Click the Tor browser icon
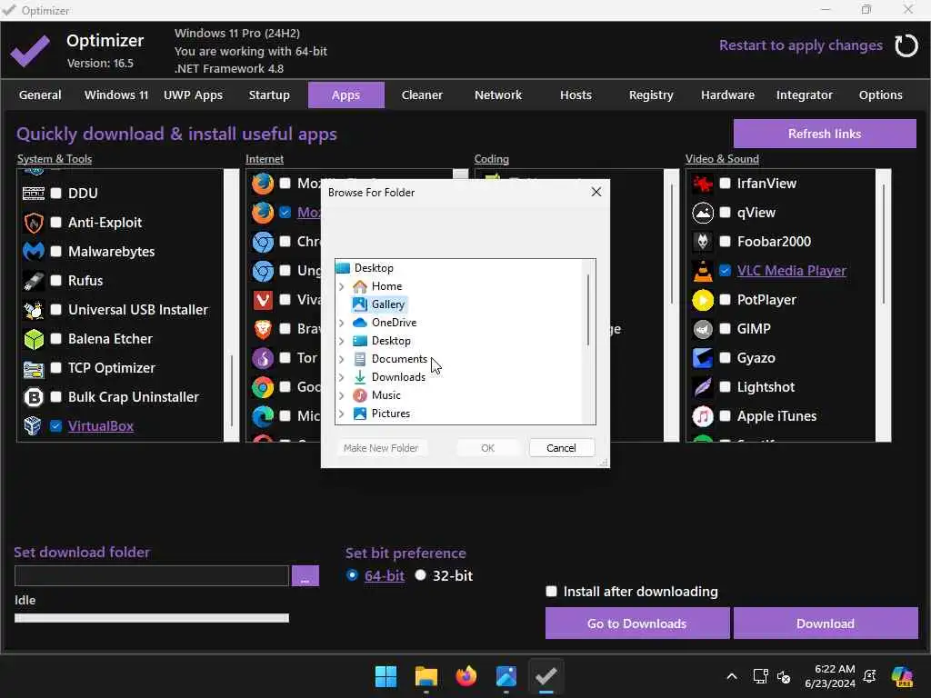 coord(263,358)
